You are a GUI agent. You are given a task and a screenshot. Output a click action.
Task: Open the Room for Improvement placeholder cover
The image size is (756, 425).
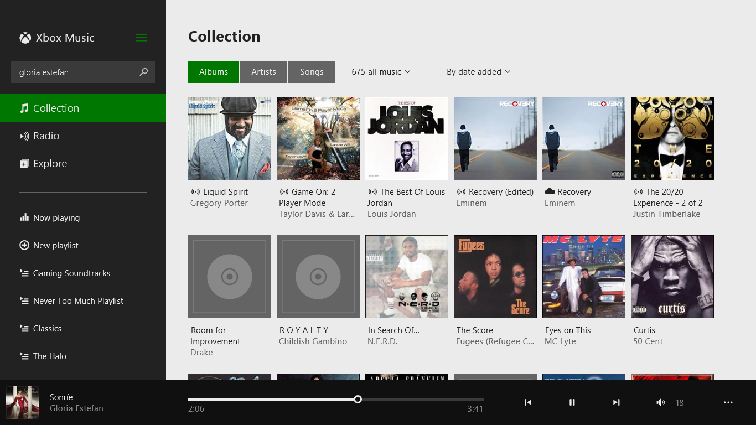(x=230, y=277)
